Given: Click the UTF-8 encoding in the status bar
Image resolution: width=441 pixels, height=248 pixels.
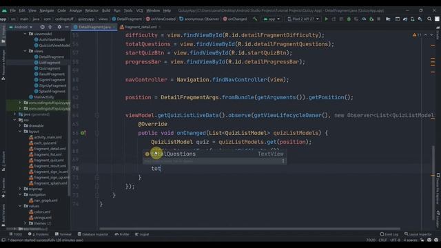Looking at the screenshot, I should click(x=395, y=240).
